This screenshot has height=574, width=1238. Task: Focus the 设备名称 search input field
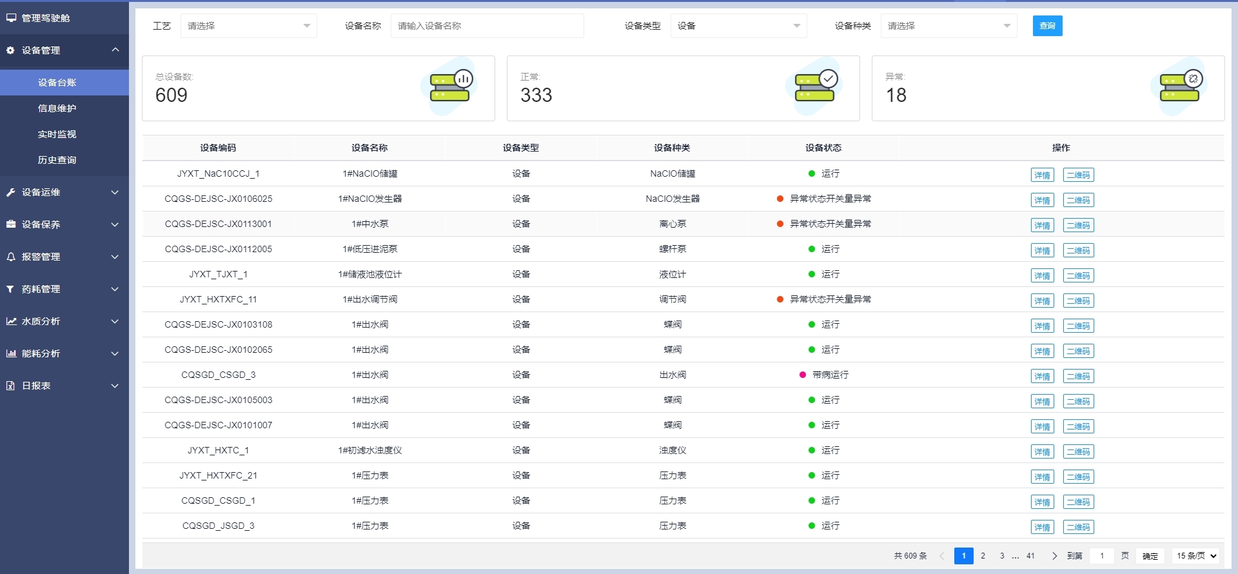click(487, 26)
